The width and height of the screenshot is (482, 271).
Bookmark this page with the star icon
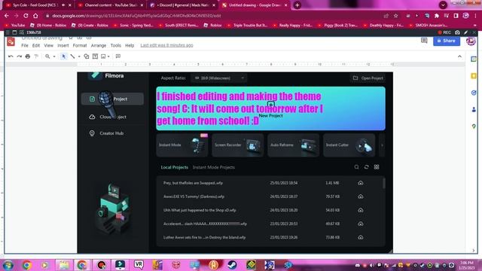pos(396,16)
